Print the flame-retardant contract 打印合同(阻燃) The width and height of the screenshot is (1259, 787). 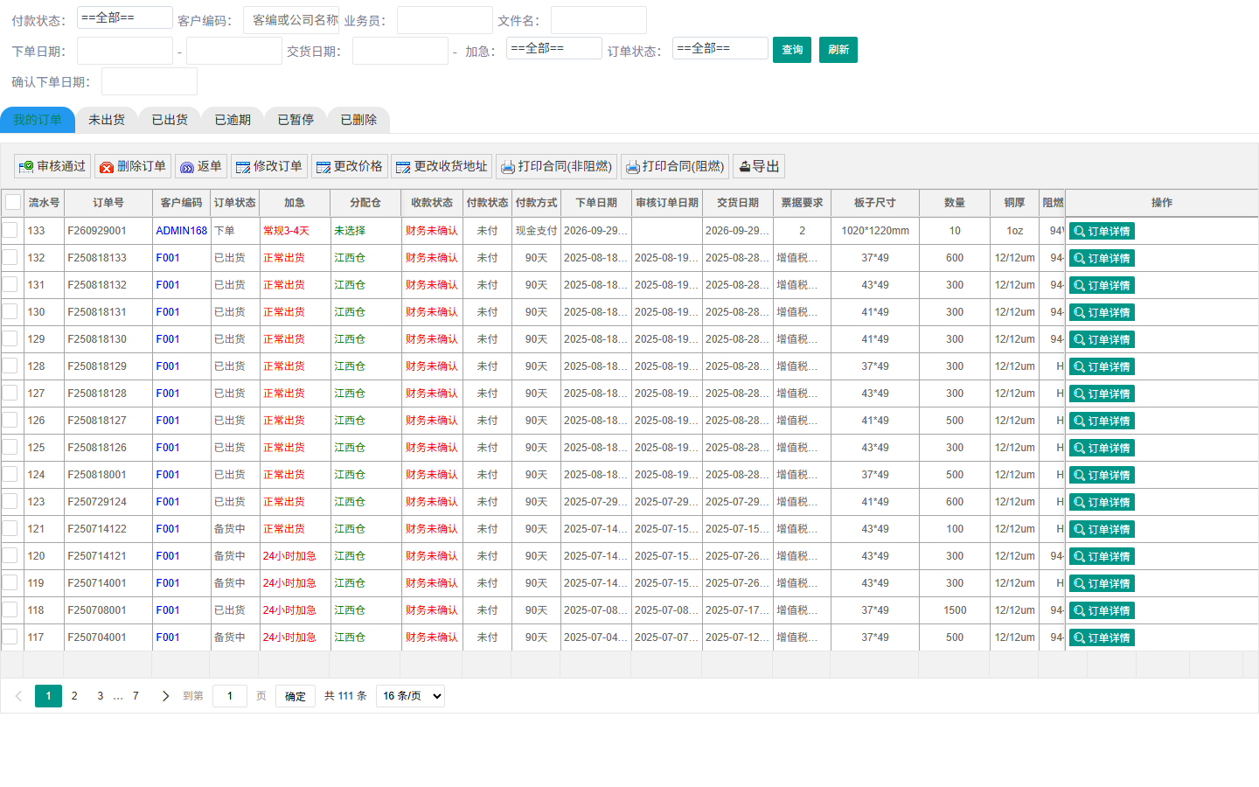pos(675,166)
